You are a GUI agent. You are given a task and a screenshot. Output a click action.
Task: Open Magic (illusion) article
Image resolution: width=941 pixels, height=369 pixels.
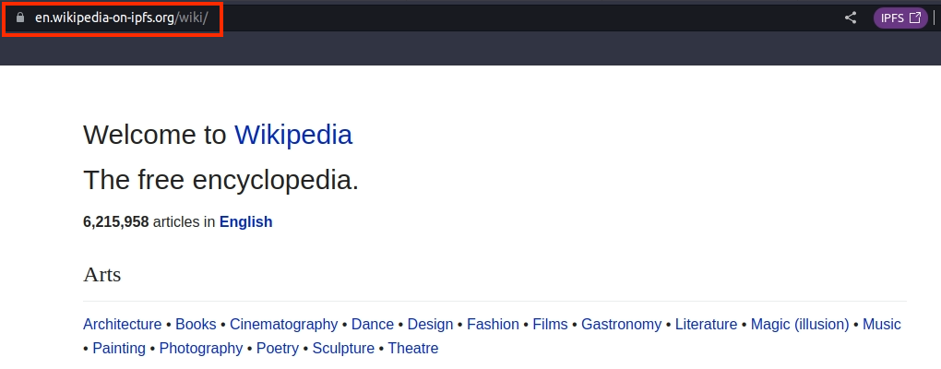800,325
